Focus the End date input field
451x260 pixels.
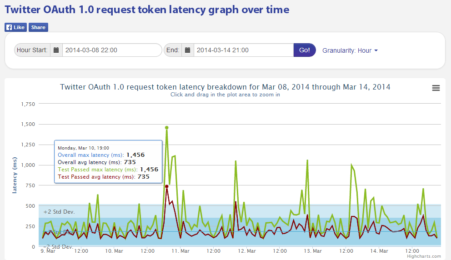(244, 50)
